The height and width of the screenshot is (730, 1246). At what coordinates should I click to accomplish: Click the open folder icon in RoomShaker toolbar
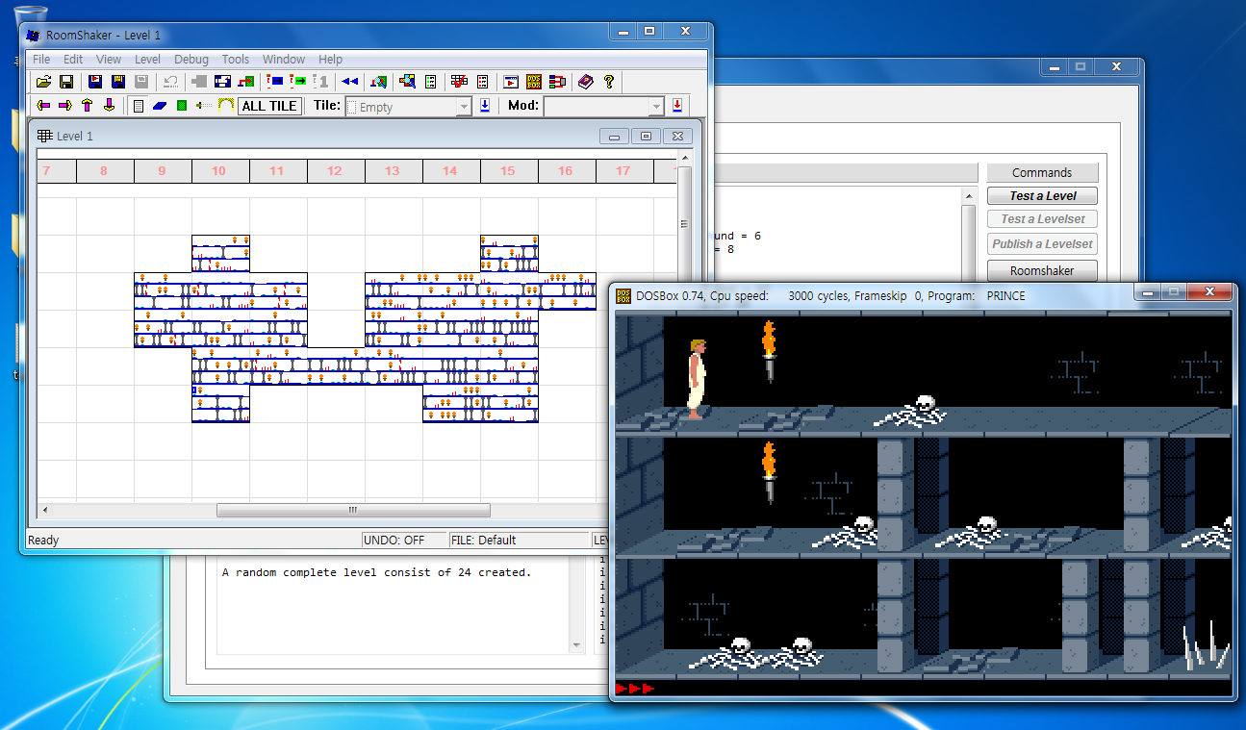tap(43, 82)
